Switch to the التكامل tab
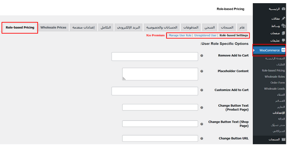 pyautogui.click(x=106, y=27)
